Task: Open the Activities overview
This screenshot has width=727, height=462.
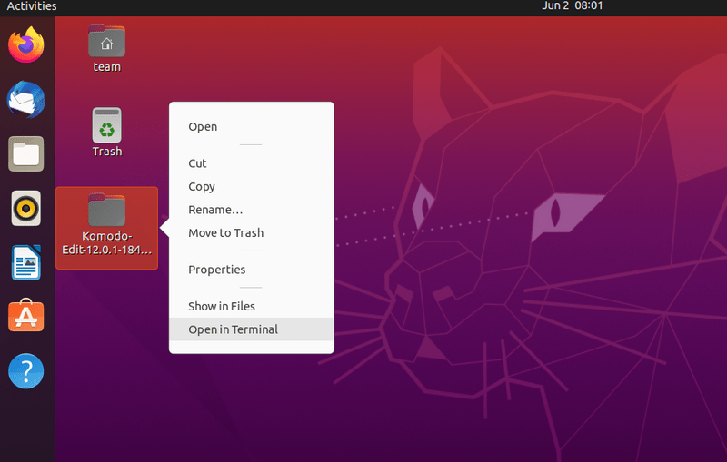Action: pos(32,6)
